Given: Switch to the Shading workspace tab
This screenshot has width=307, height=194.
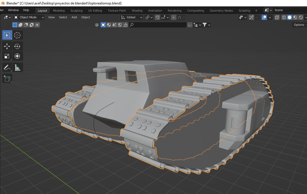Looking at the screenshot, I should coord(137,11).
